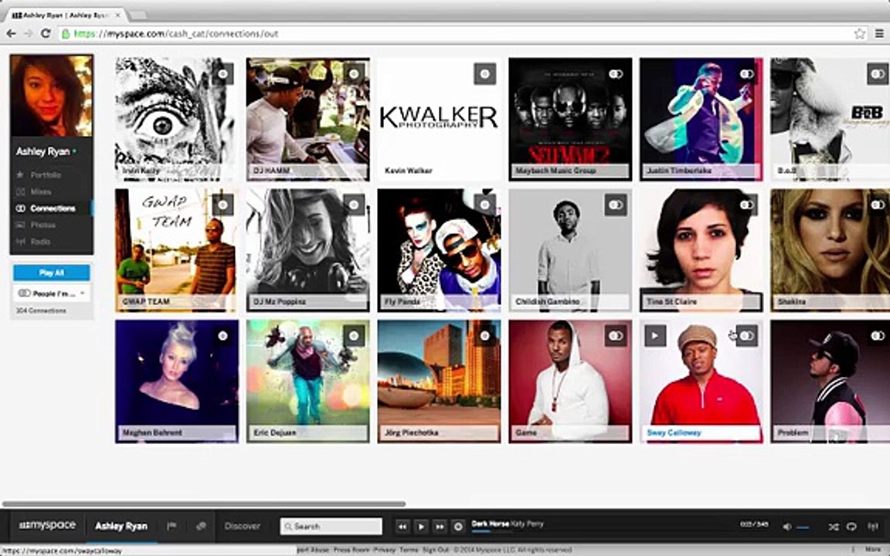Toggle connection on Game card

tap(616, 336)
